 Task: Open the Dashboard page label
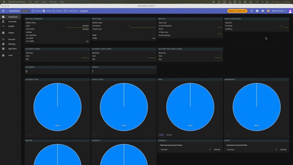(x=13, y=17)
